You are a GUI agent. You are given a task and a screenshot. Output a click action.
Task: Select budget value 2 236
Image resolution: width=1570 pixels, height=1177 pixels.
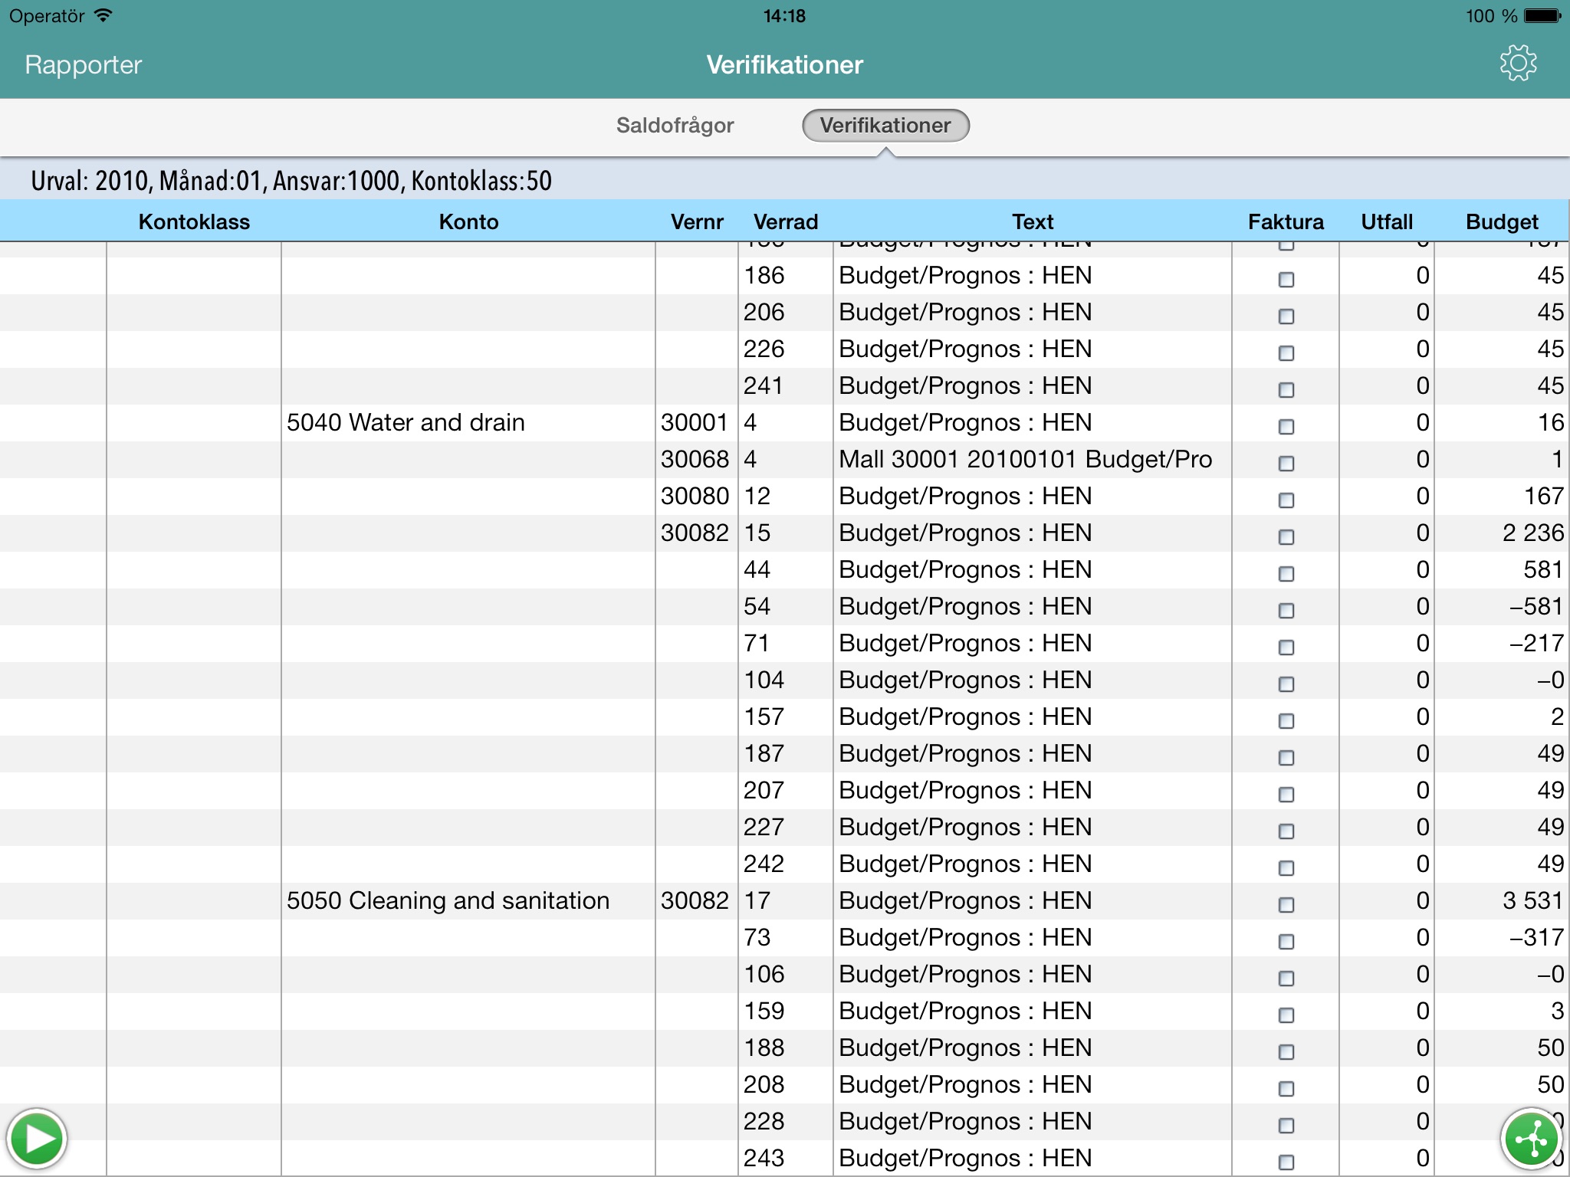pyautogui.click(x=1532, y=533)
